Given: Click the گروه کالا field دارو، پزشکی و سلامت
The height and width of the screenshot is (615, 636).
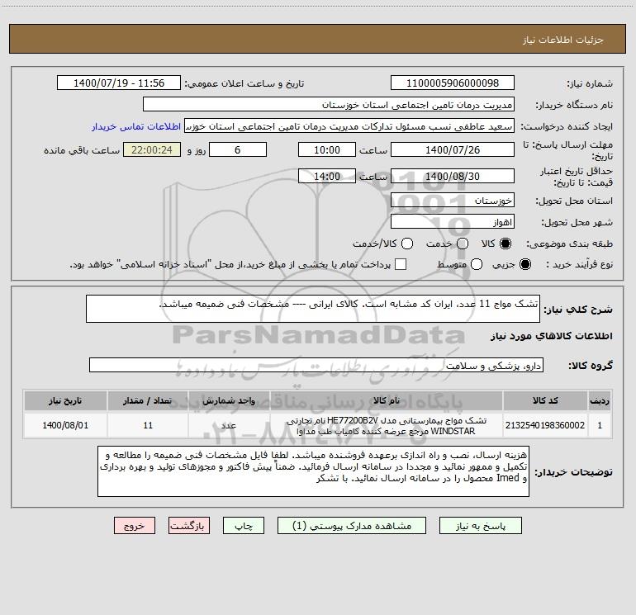Looking at the screenshot, I should coord(316,365).
